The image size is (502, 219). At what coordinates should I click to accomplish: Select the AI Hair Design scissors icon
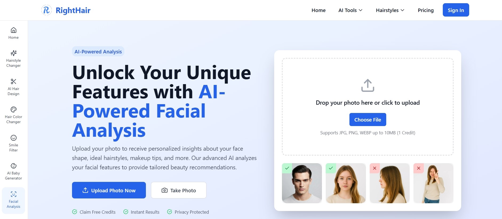tap(13, 81)
